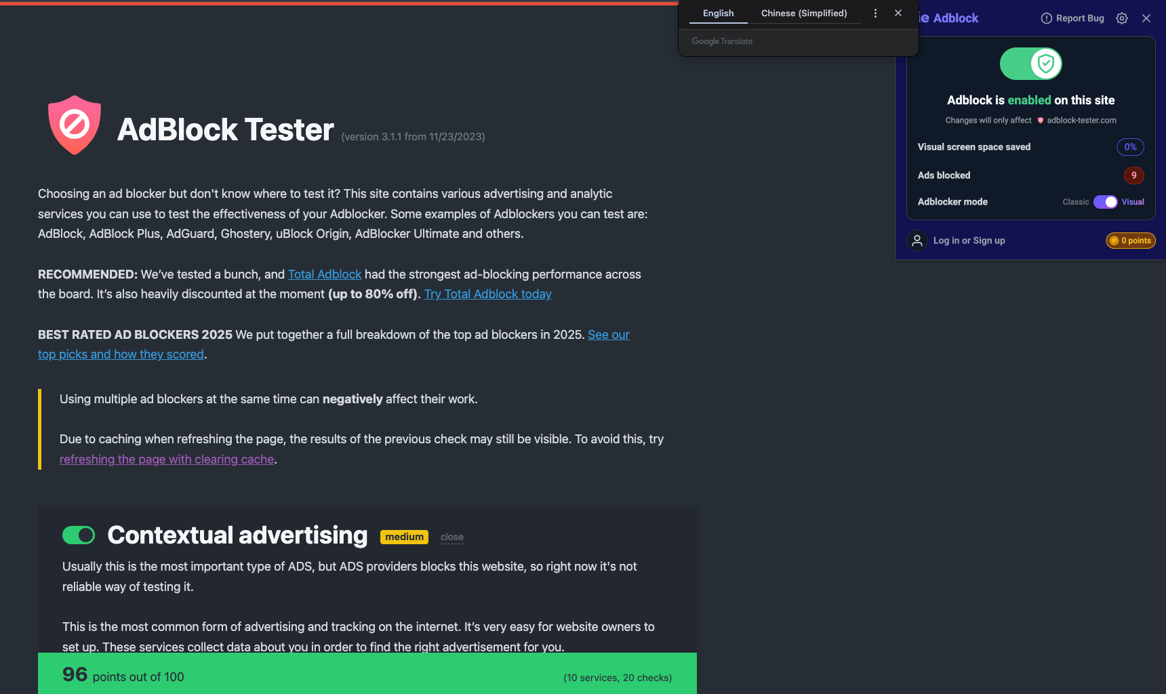Viewport: 1166px width, 694px height.
Task: Select the English tab in Translate
Action: click(x=718, y=14)
